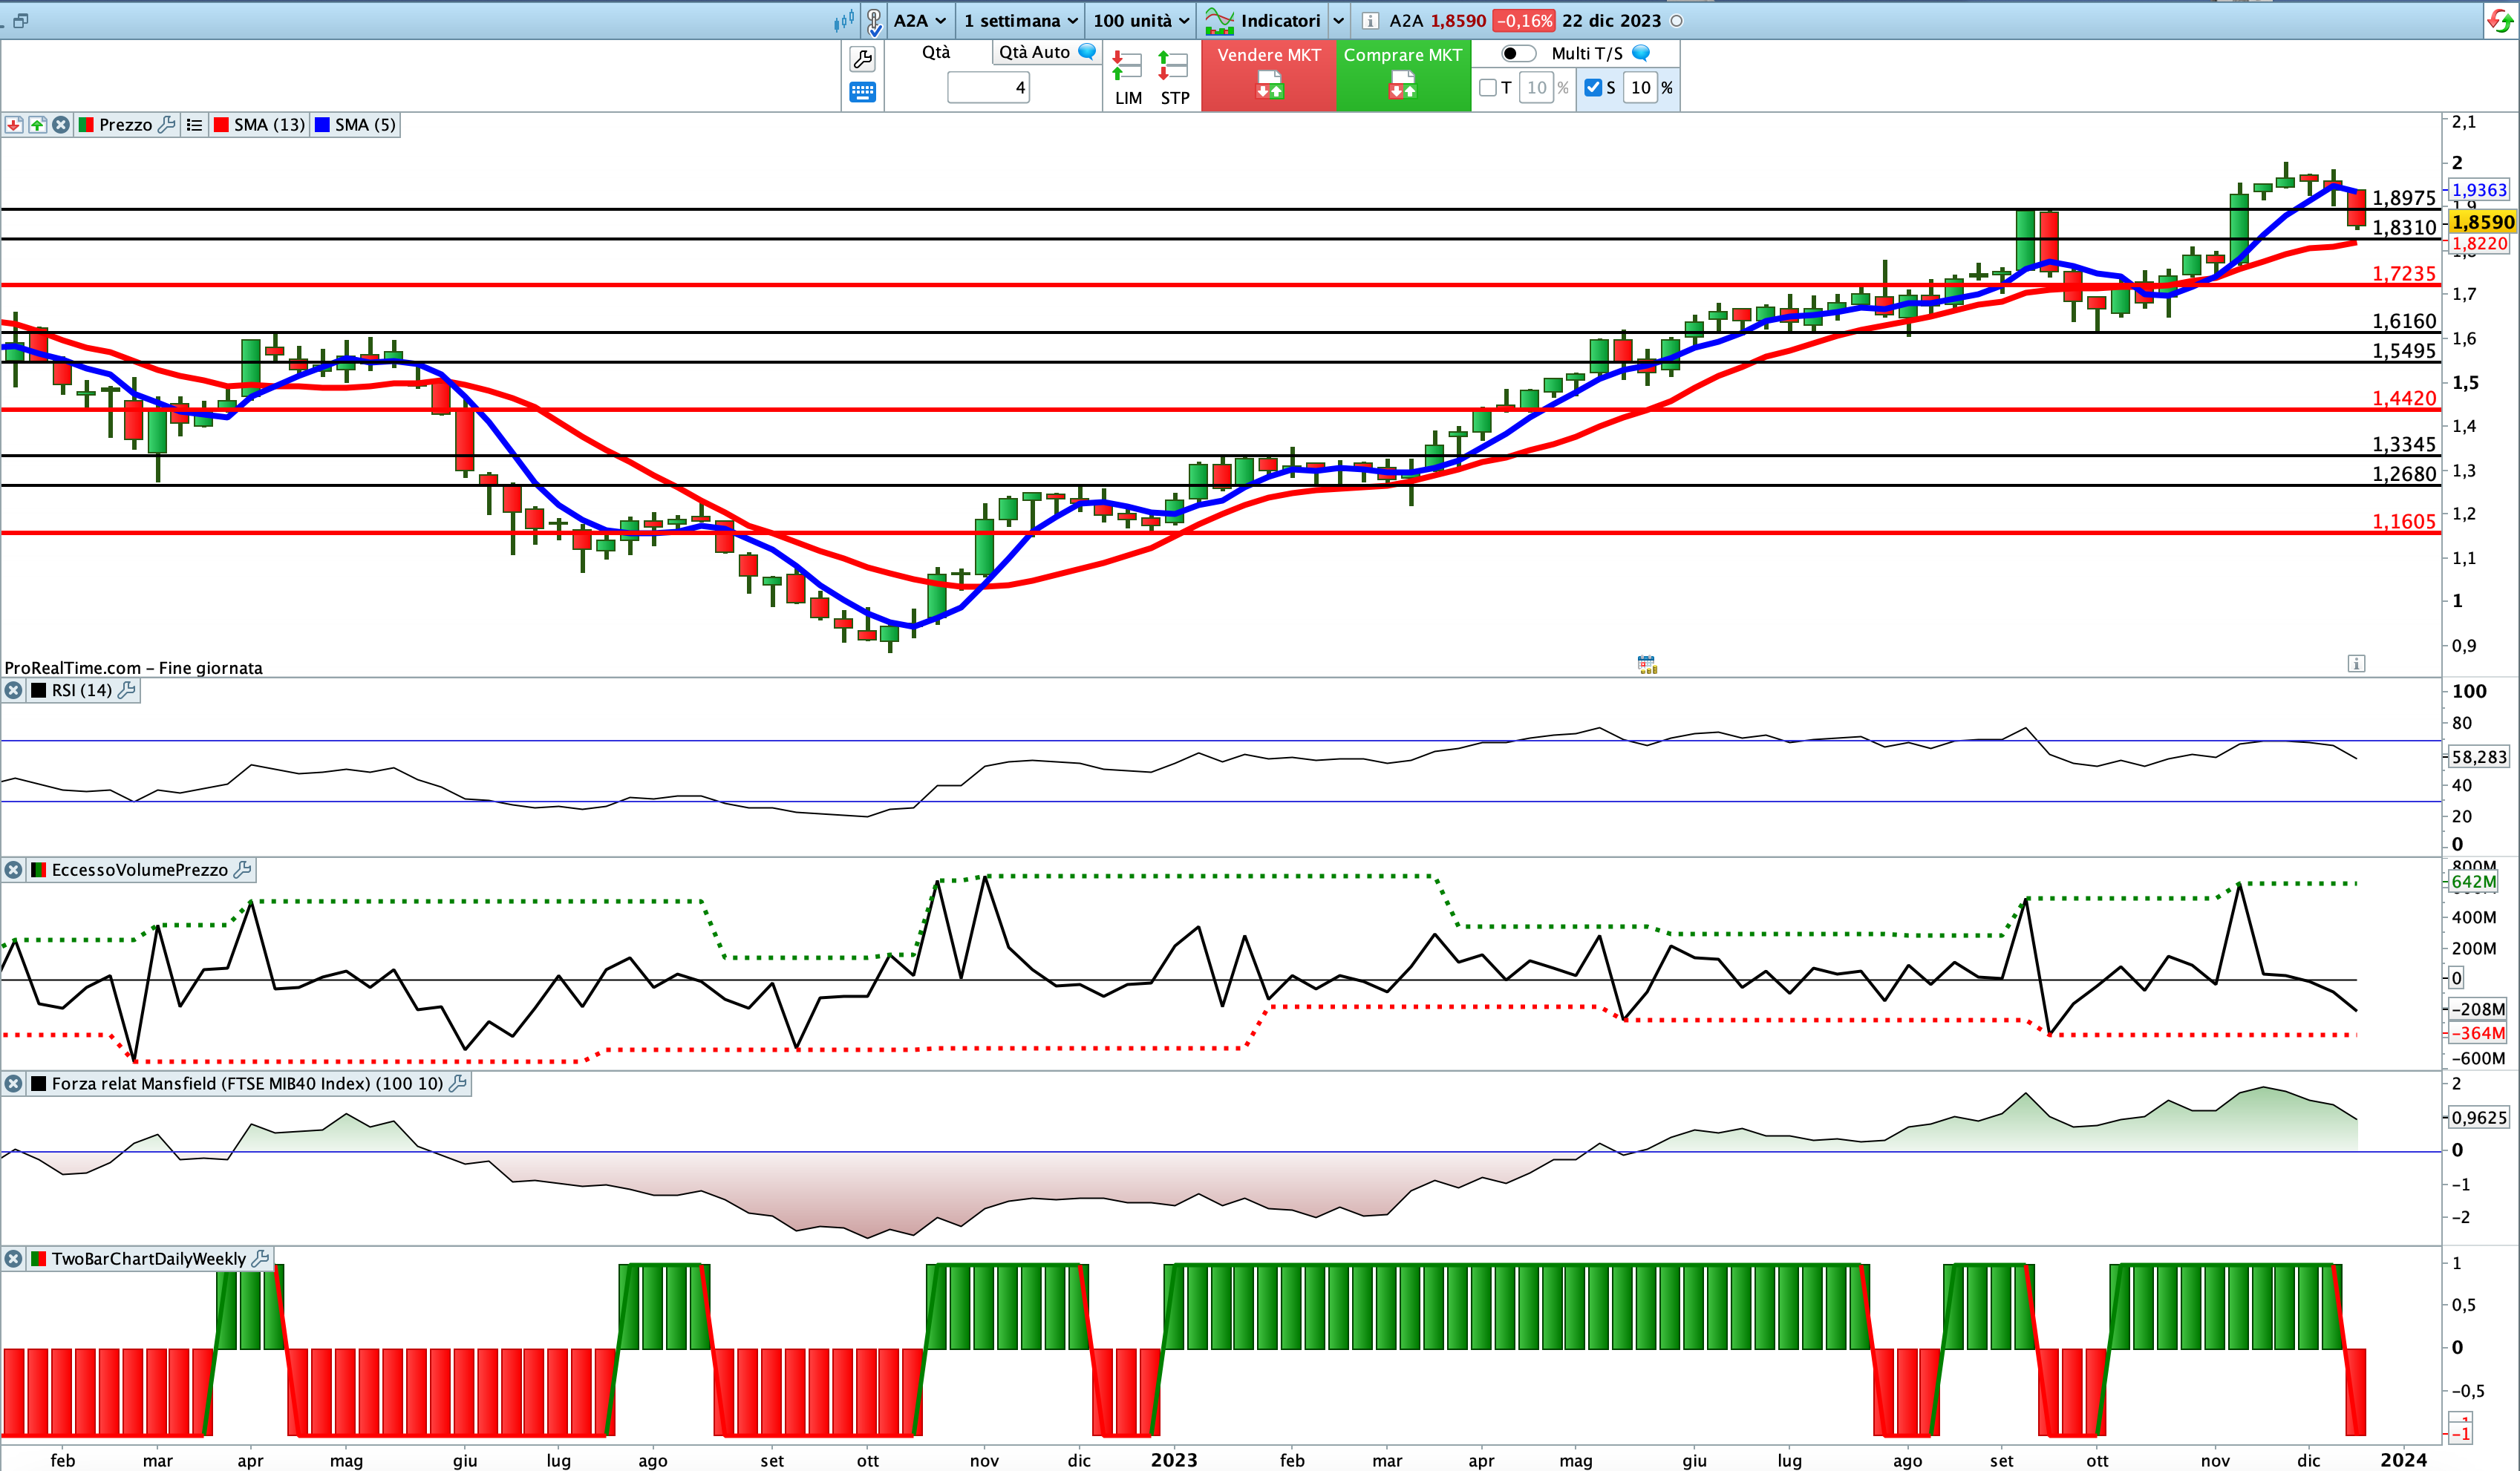Click the blue 1,9363 SMA value label
This screenshot has height=1471, width=2520.
coord(2479,190)
